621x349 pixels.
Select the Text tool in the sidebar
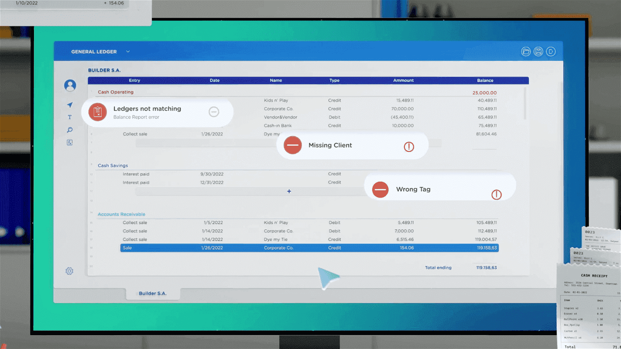point(70,117)
